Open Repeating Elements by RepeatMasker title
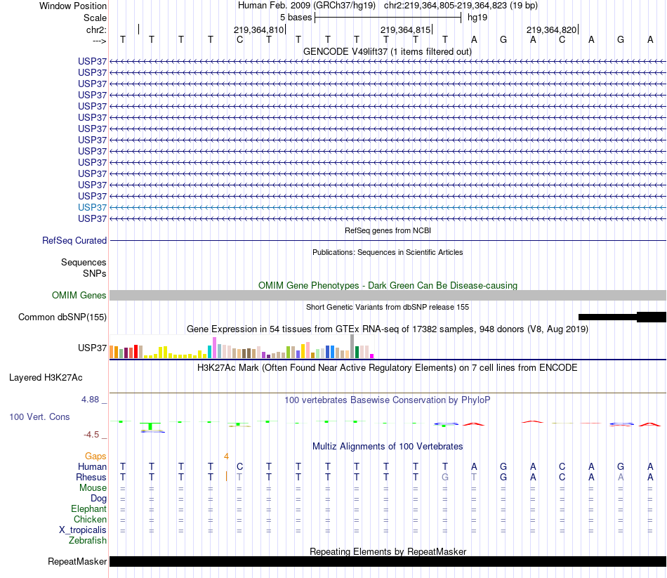Image resolution: width=667 pixels, height=578 pixels. (388, 551)
